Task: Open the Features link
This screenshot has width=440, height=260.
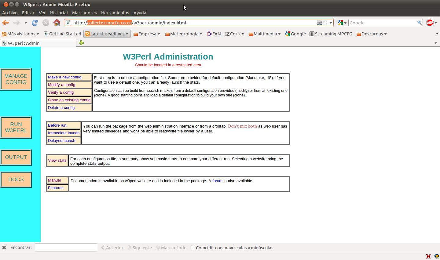Action: coord(56,188)
